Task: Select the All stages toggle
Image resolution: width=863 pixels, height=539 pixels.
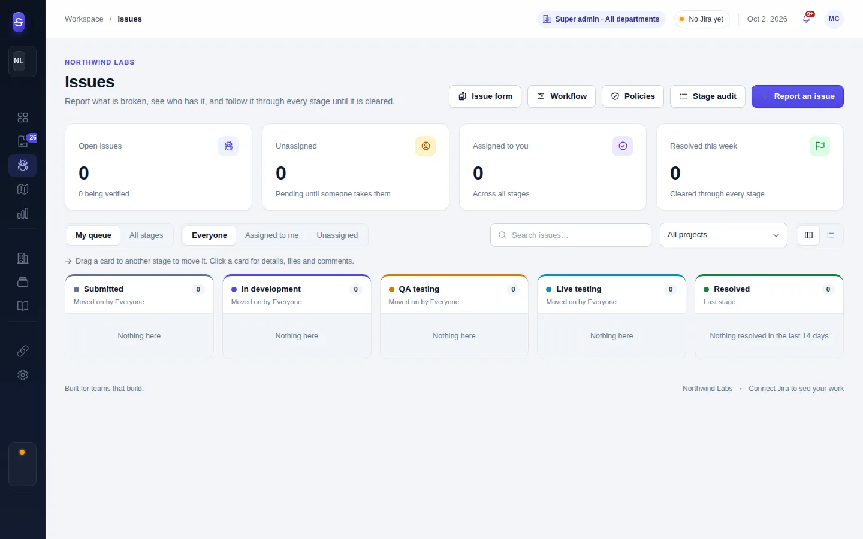Action: (146, 235)
